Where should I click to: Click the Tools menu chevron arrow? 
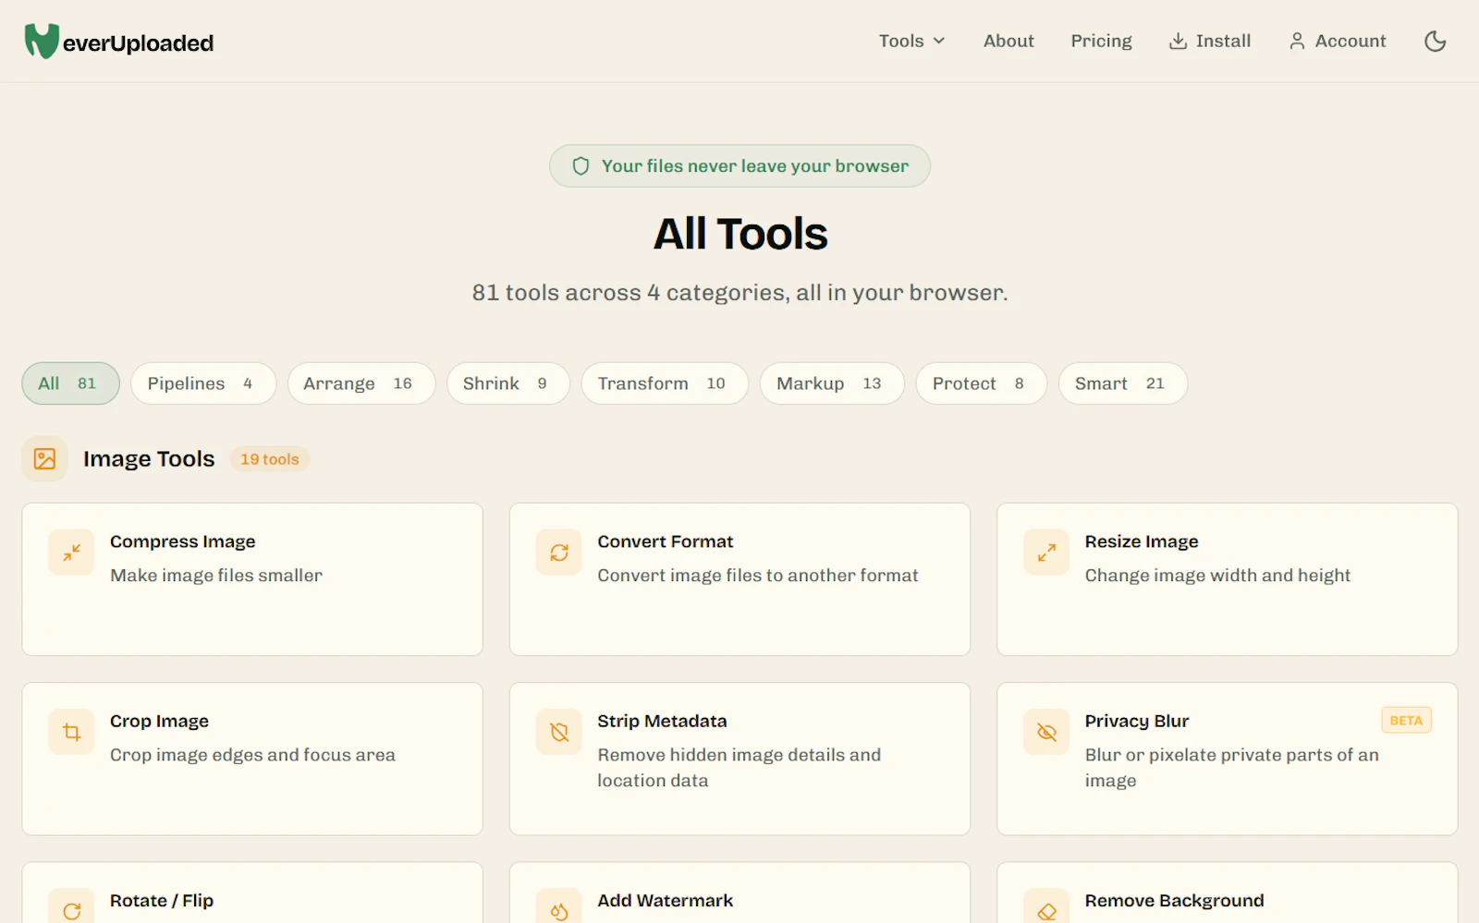click(939, 41)
